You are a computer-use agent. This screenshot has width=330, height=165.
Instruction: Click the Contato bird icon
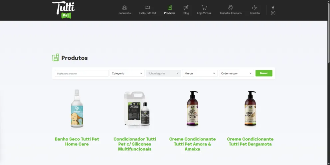coord(255,8)
